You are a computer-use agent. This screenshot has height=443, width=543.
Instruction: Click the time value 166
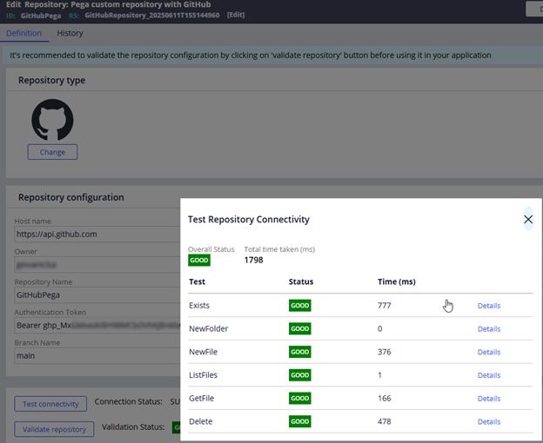(385, 398)
